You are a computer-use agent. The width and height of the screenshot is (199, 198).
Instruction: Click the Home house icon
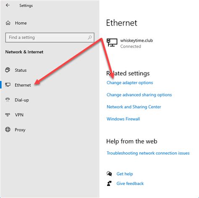[8, 23]
